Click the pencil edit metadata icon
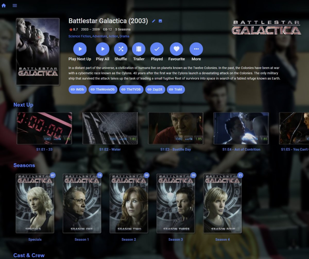 [154, 21]
